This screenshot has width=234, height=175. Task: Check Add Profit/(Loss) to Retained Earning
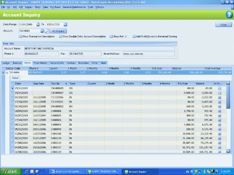tap(134, 36)
